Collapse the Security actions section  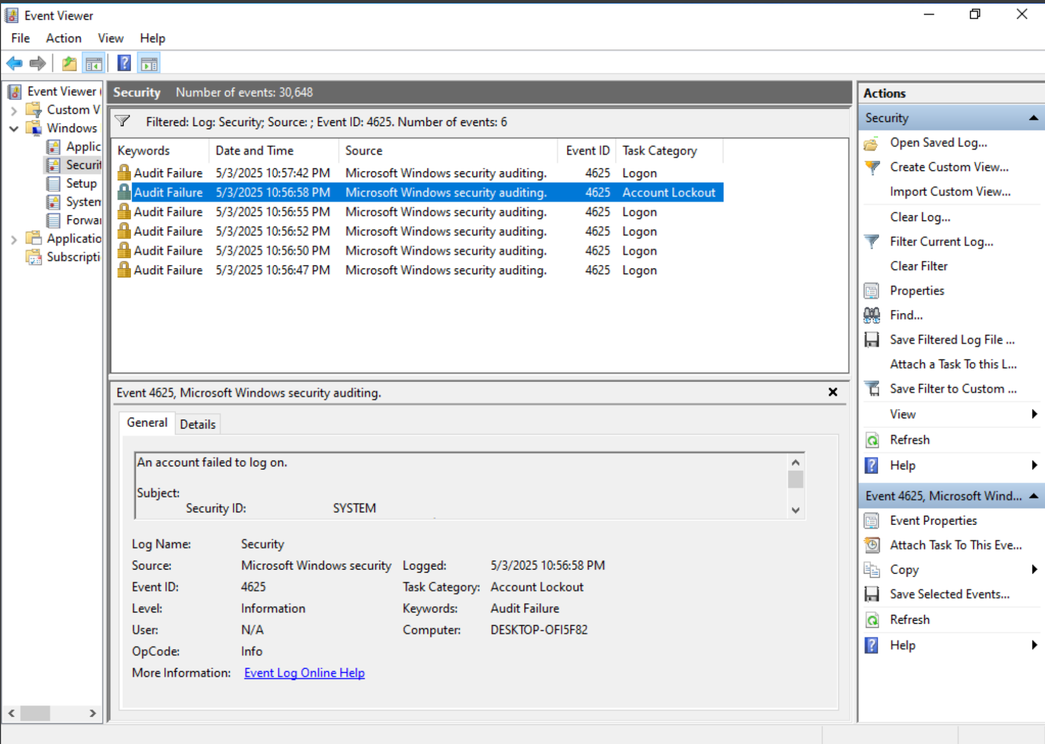point(1033,118)
